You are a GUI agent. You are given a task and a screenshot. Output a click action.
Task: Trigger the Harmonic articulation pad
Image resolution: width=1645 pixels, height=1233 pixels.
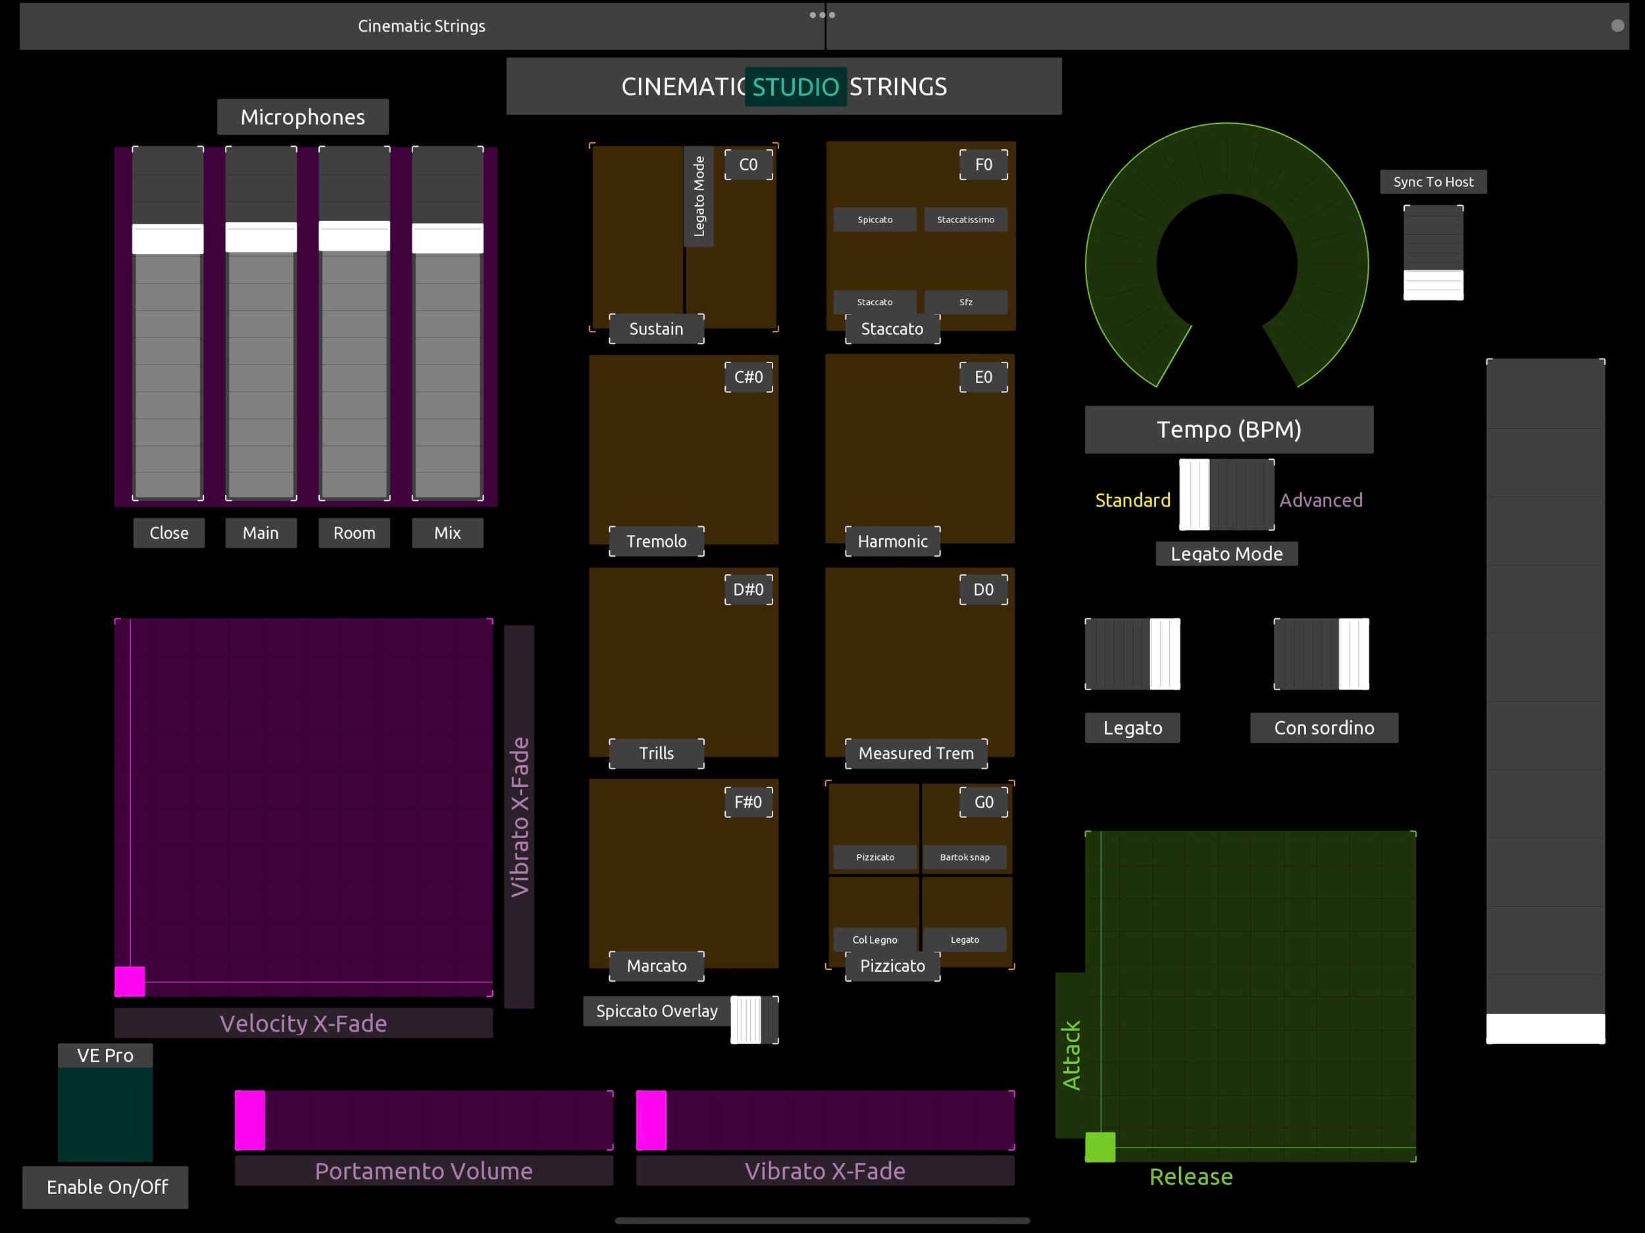(920, 449)
